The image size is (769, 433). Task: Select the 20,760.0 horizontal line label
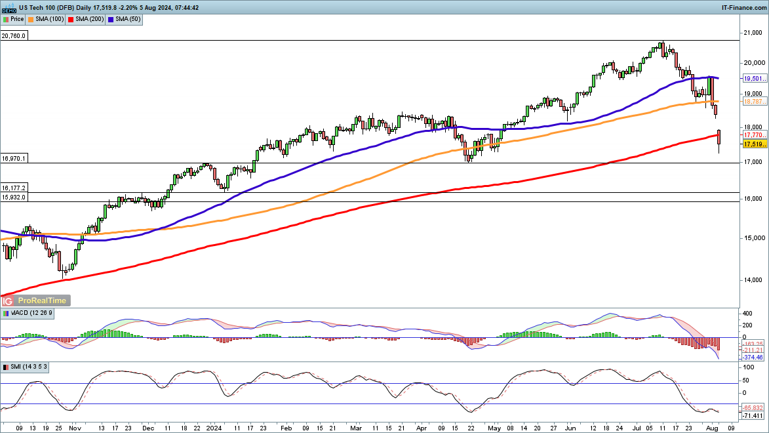click(x=14, y=36)
